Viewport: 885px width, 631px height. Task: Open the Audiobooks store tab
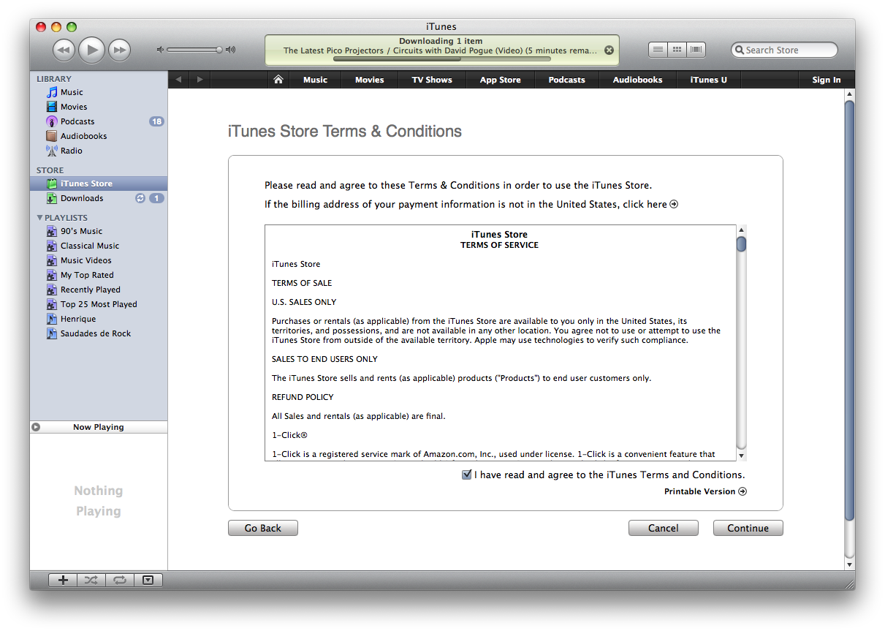637,80
